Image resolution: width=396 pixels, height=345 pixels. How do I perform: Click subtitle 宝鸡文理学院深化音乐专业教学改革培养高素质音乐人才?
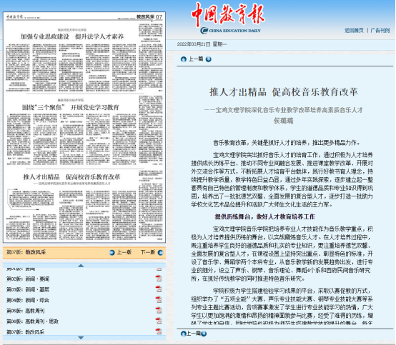click(x=289, y=110)
